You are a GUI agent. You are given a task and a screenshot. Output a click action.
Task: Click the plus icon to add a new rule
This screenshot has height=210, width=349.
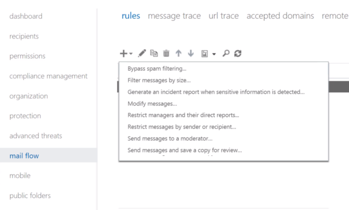click(x=123, y=54)
